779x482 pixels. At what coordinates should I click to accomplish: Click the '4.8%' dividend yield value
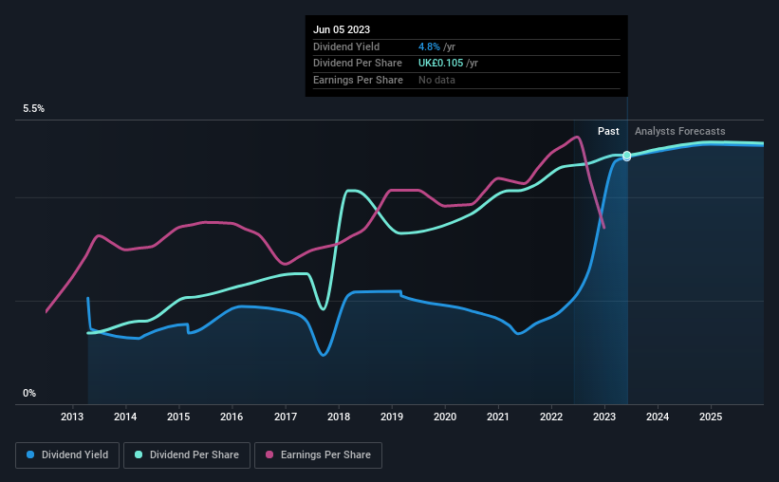[429, 46]
